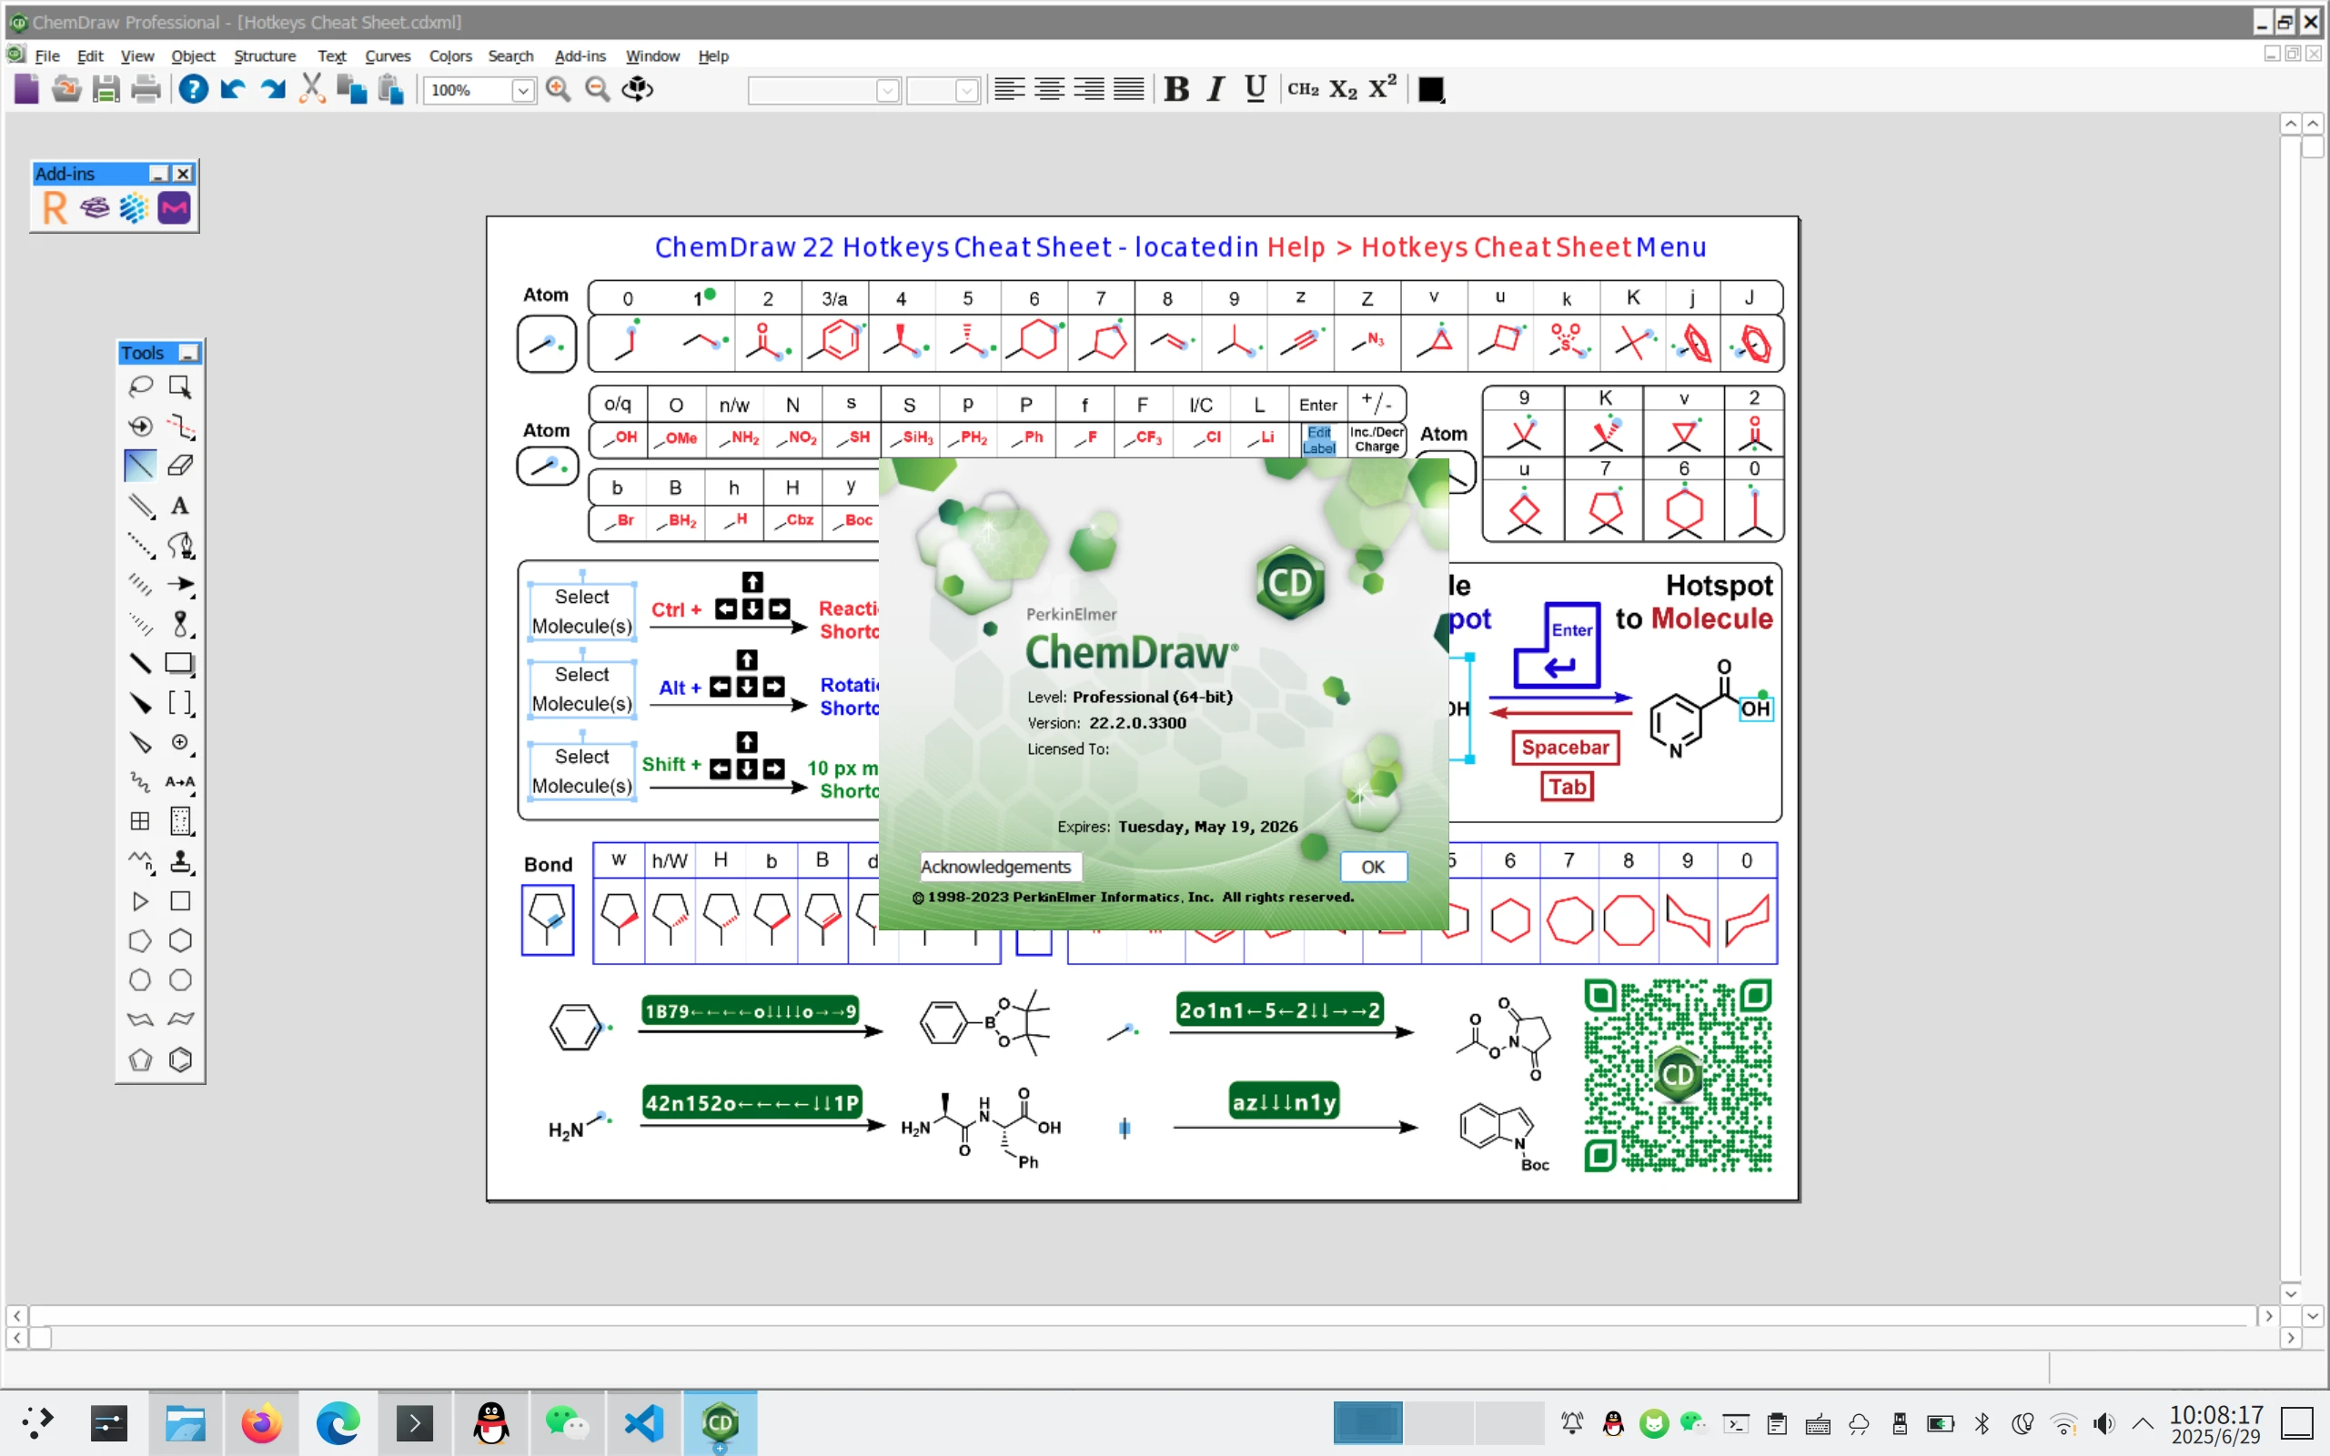Click the Zoom In magnifier icon
The width and height of the screenshot is (2330, 1456).
coord(559,89)
